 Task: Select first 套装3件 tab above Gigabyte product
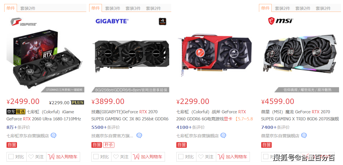pos(113,8)
